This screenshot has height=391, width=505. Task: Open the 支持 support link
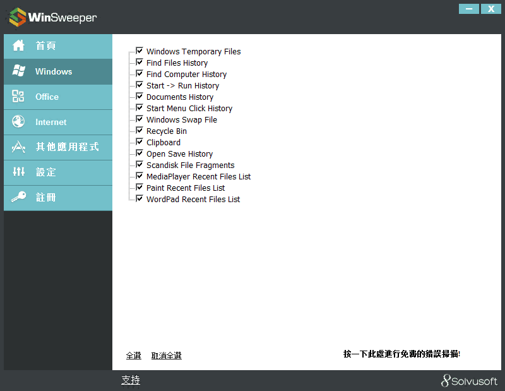[131, 380]
